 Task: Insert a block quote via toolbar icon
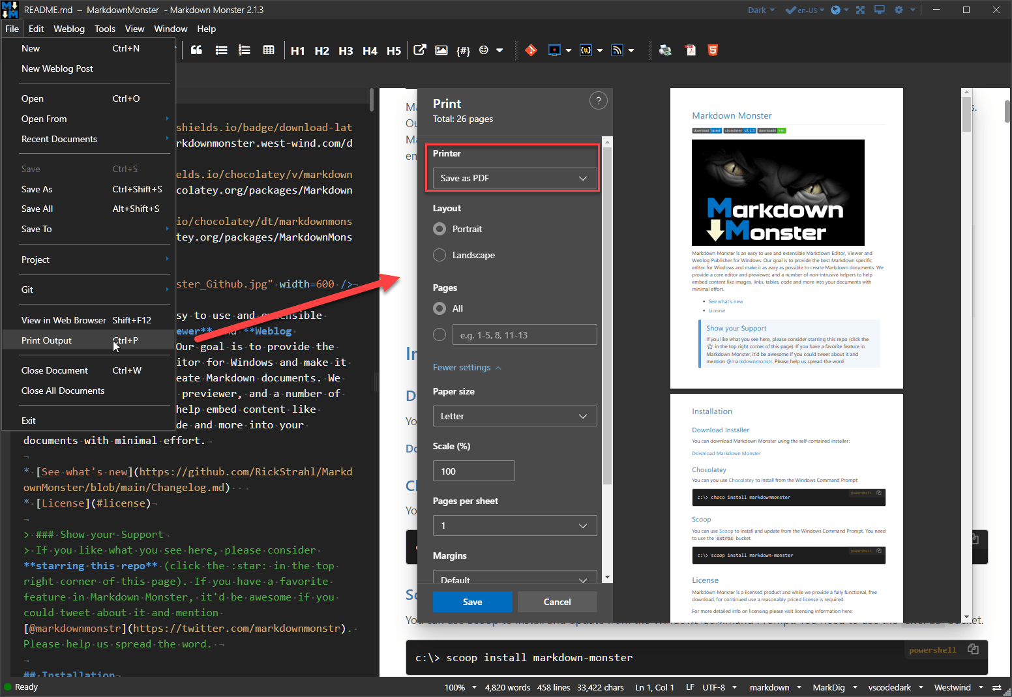tap(196, 50)
